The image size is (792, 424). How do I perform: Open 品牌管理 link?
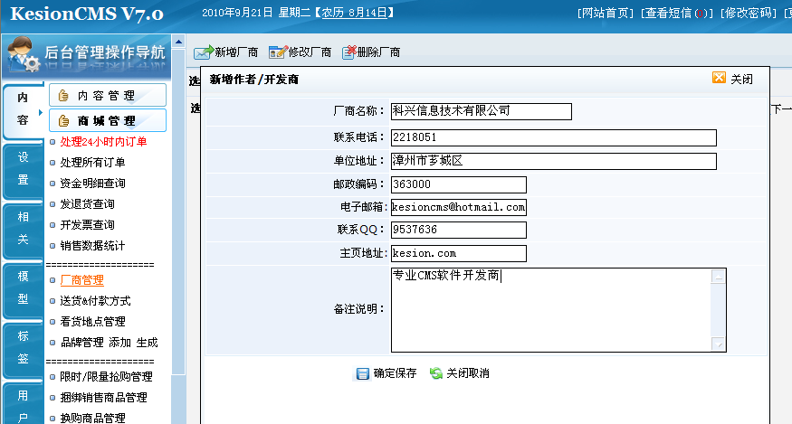pyautogui.click(x=81, y=343)
